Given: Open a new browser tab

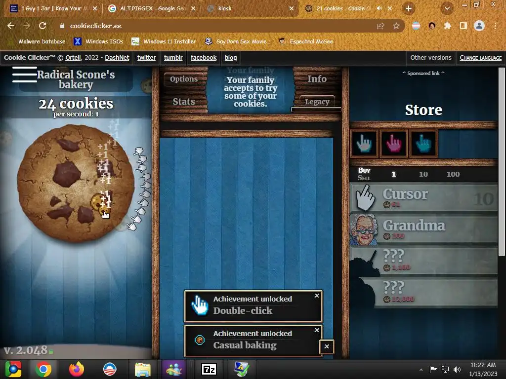Looking at the screenshot, I should pos(409,8).
